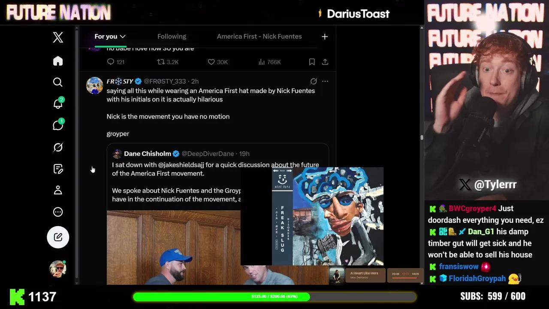Open the notepad-with-pencil sidebar icon
Image resolution: width=549 pixels, height=309 pixels.
coord(58,169)
